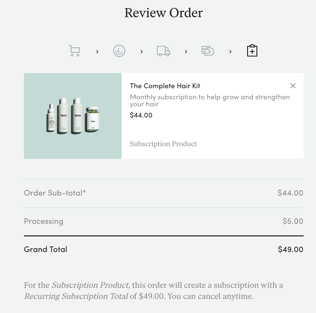Click the chevron between clock and truck icons

(141, 52)
